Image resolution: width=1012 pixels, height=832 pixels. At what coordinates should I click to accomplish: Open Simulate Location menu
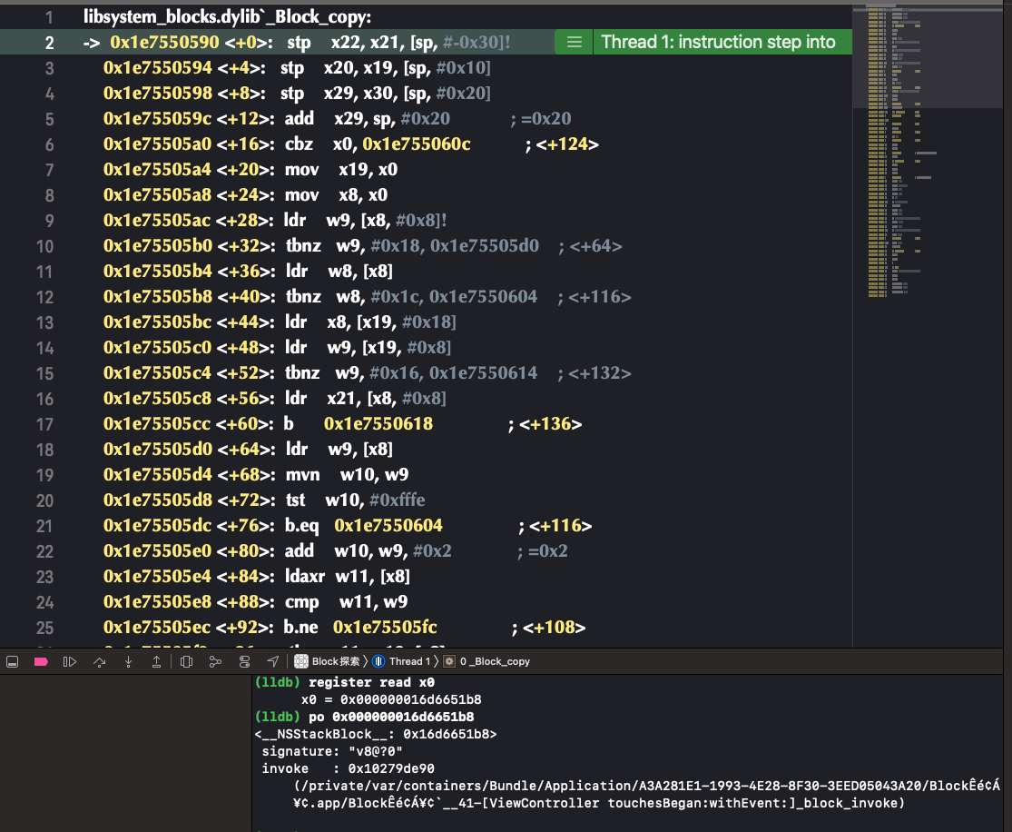point(273,661)
